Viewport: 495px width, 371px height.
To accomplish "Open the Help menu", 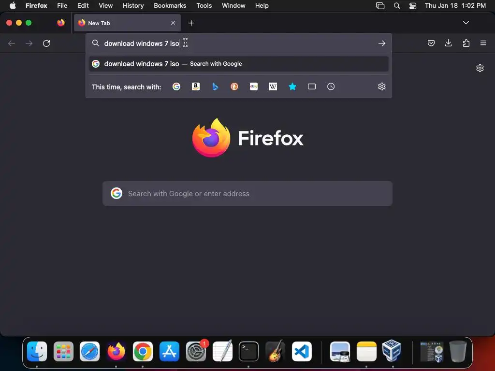I will click(262, 5).
